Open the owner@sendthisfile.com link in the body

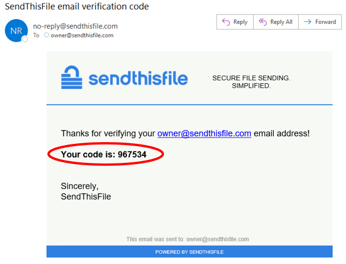[x=204, y=133]
